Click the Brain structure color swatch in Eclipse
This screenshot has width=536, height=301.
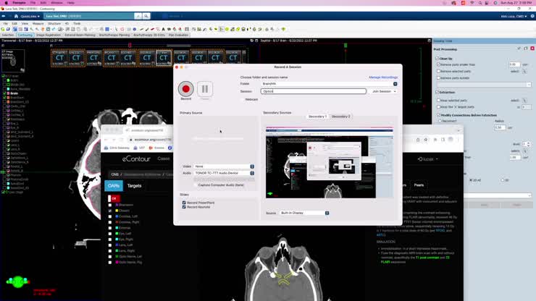click(8, 93)
